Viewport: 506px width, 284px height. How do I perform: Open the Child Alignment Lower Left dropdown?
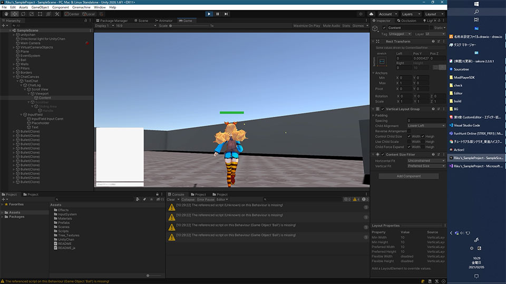point(426,126)
